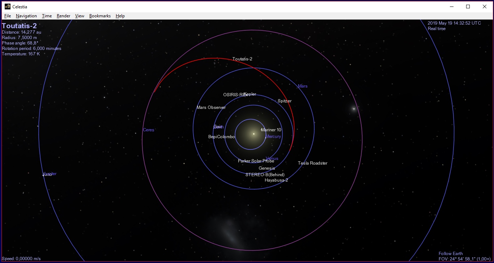Select the Hayabusa-2 label

[x=276, y=180]
